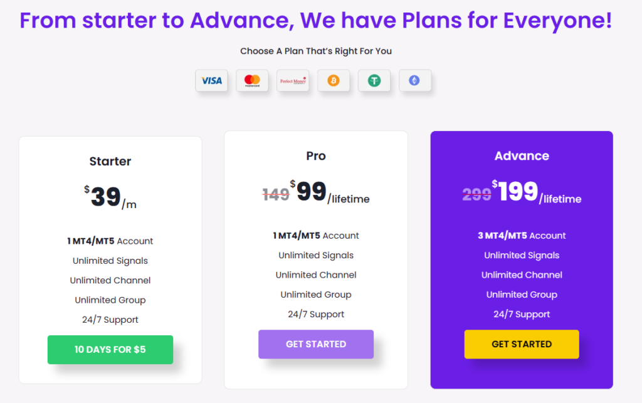
Task: Click the crossed-out 299 price
Action: coord(476,194)
